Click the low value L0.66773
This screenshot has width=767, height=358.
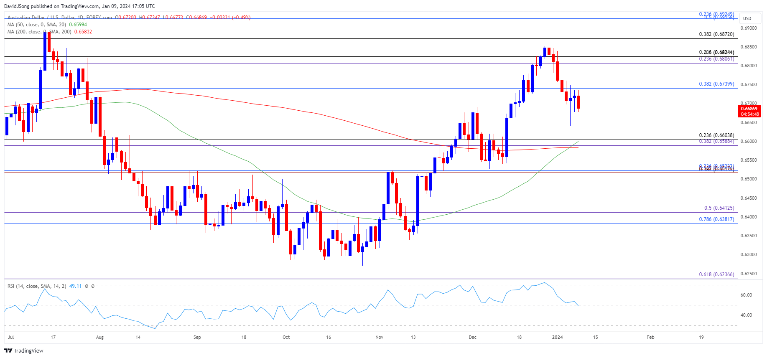tap(173, 18)
